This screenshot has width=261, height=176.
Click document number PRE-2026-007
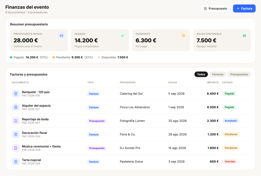tap(31, 123)
